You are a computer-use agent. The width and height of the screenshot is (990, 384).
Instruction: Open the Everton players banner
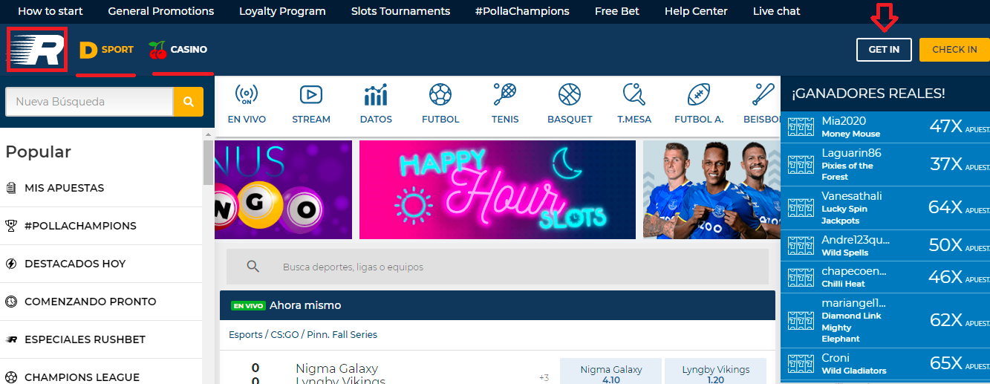click(x=711, y=189)
